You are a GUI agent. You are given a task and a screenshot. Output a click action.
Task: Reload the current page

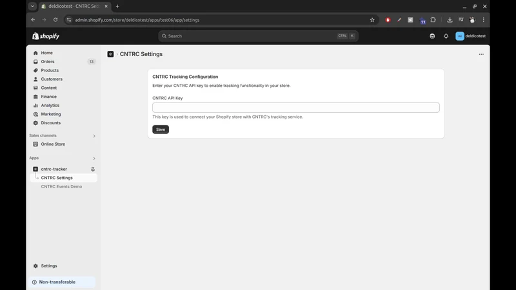55,20
